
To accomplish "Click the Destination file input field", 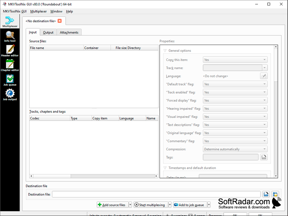I will [156, 194].
